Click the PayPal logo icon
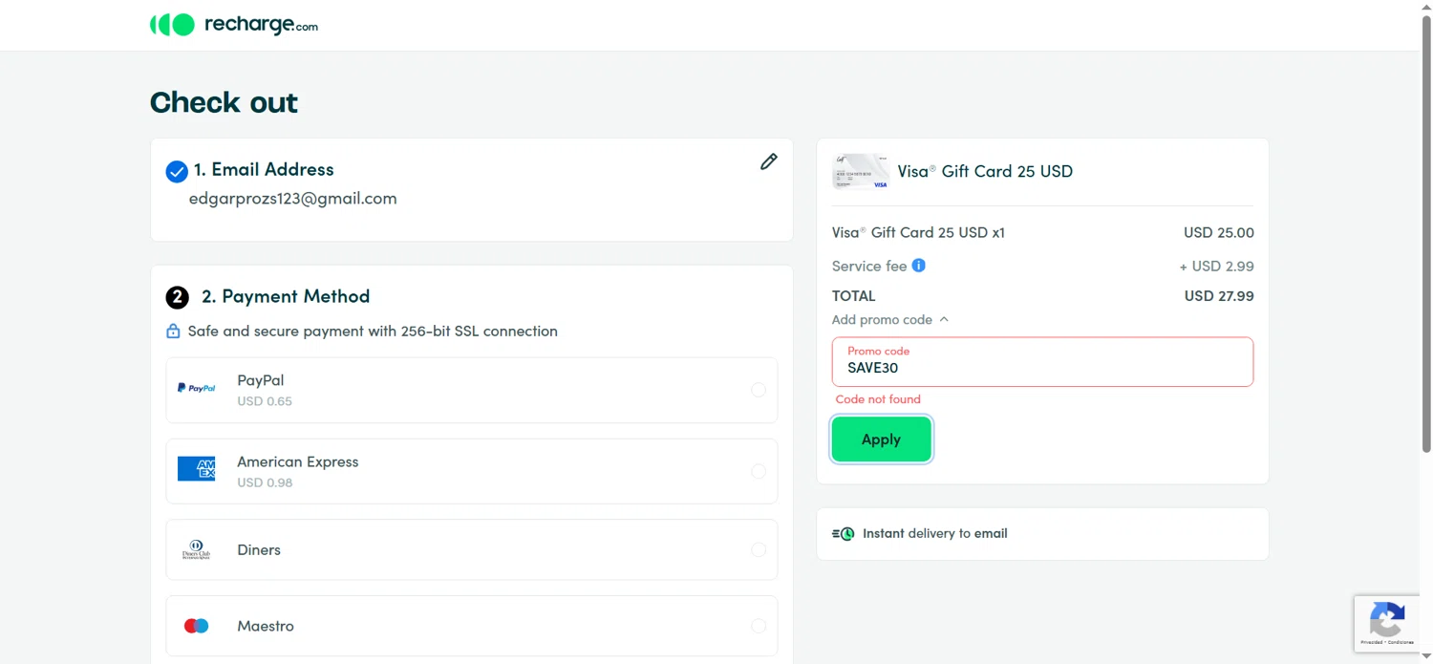The height and width of the screenshot is (664, 1433). pyautogui.click(x=197, y=388)
